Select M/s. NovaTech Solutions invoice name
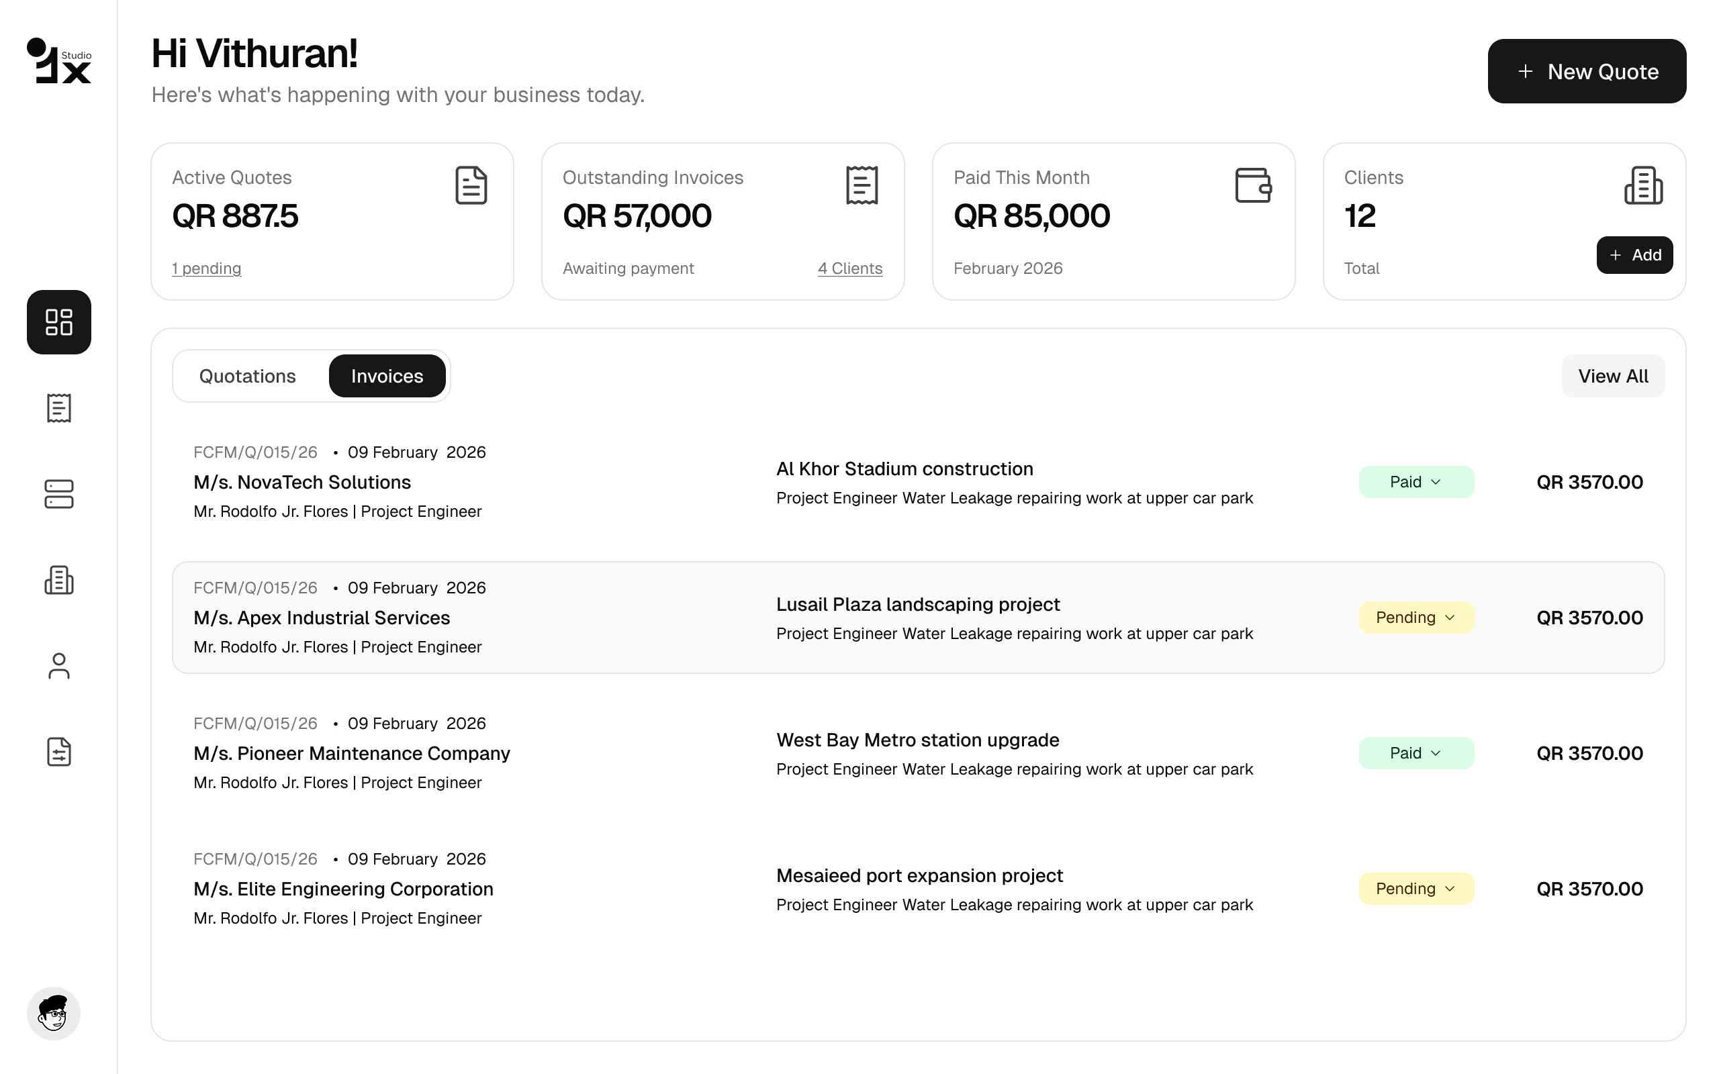1719x1074 pixels. tap(303, 483)
